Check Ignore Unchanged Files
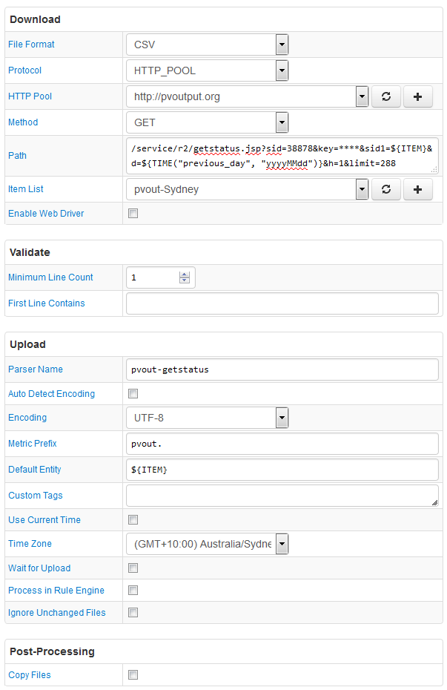447x690 pixels. point(133,613)
